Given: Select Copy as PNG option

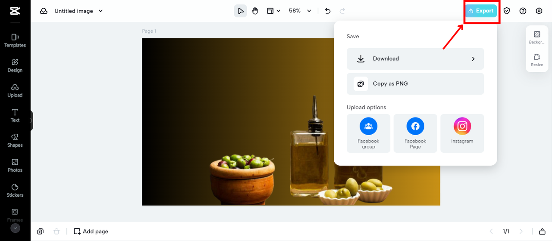Looking at the screenshot, I should [415, 83].
